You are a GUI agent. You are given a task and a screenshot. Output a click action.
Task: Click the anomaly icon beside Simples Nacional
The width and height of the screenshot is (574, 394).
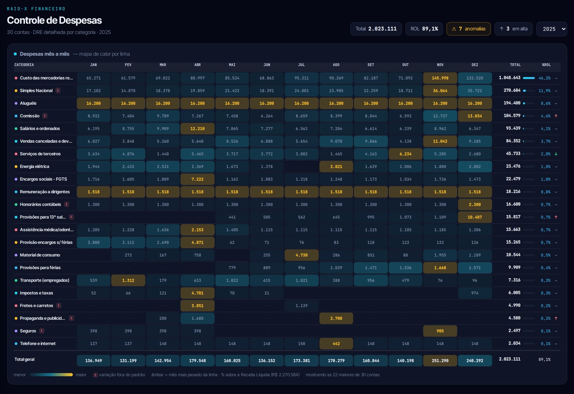click(x=58, y=91)
